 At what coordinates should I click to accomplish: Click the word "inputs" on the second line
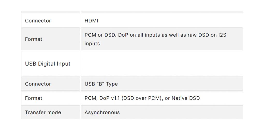tap(92, 43)
